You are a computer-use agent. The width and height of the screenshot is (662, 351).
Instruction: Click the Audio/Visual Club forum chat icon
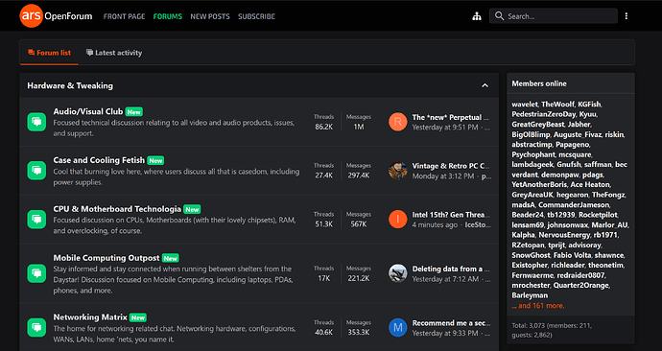36,122
